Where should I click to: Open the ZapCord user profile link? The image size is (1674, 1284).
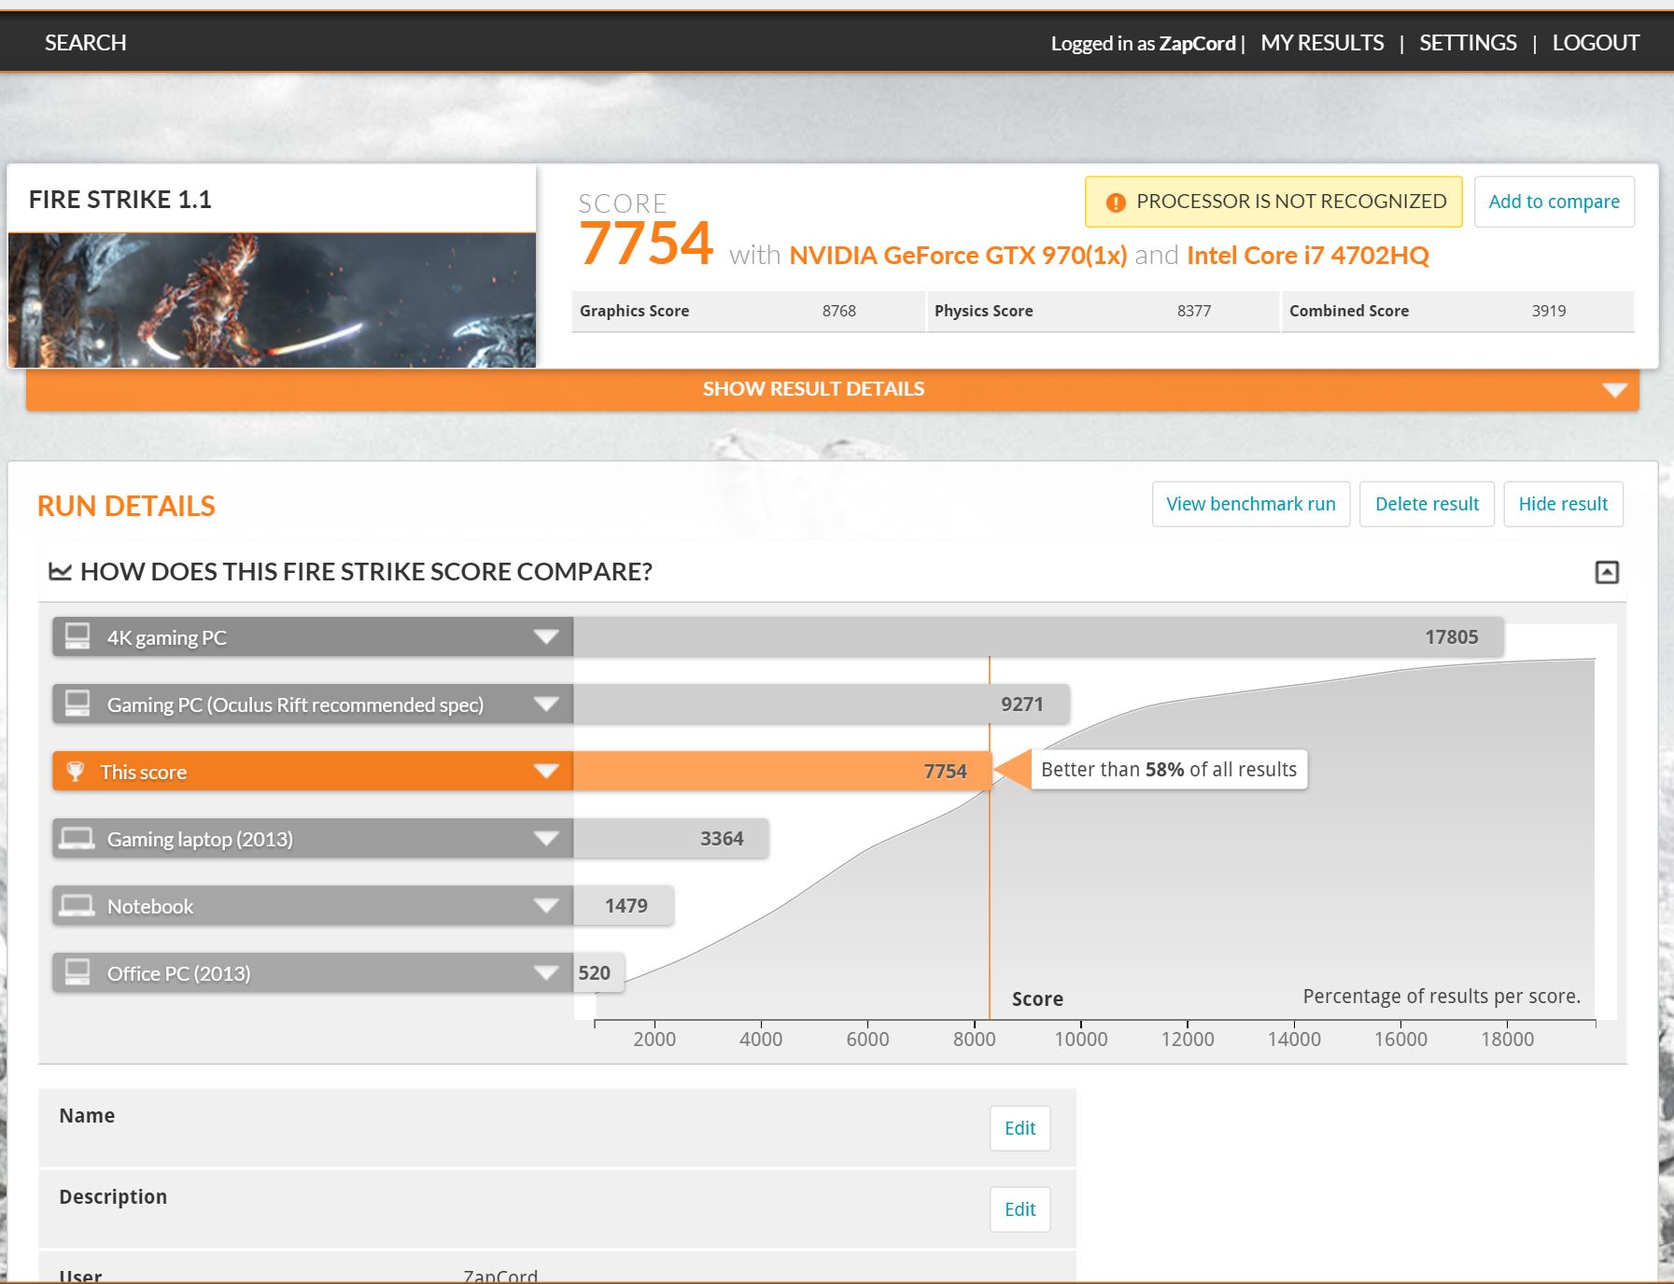tap(1197, 43)
